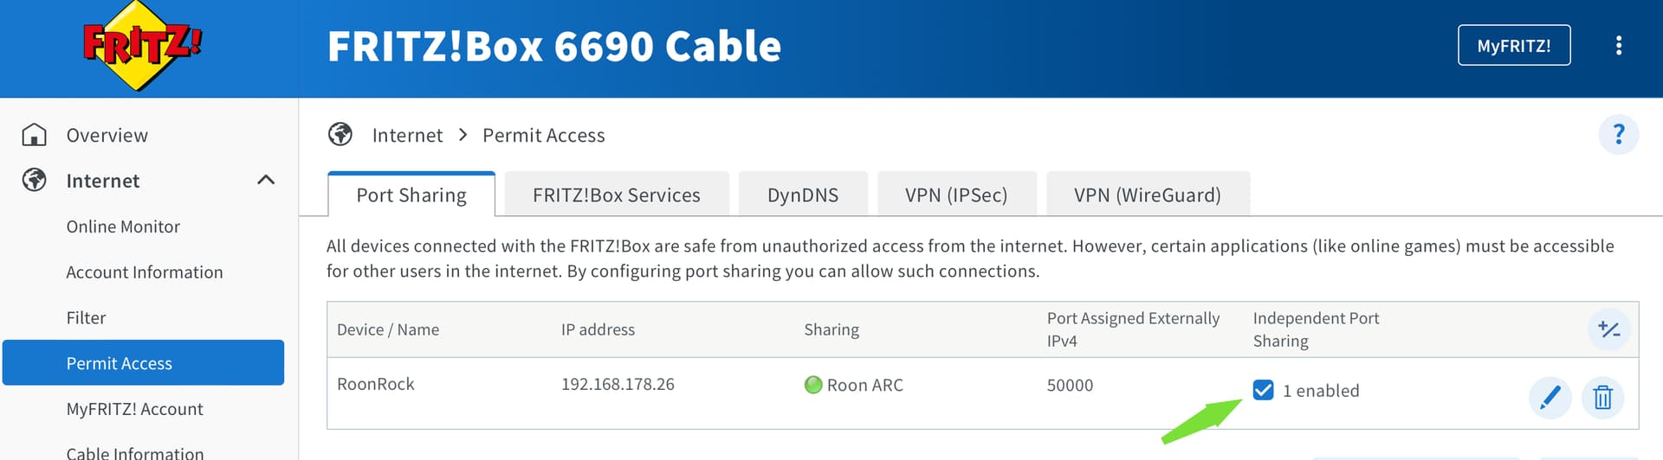This screenshot has height=460, width=1663.
Task: Delete the RoonRock sharing entry
Action: point(1602,398)
